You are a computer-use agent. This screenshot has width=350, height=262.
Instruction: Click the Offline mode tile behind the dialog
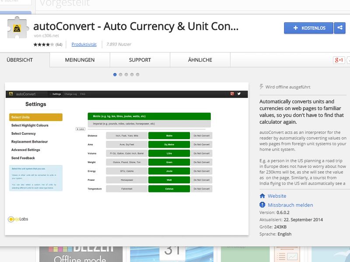81,254
